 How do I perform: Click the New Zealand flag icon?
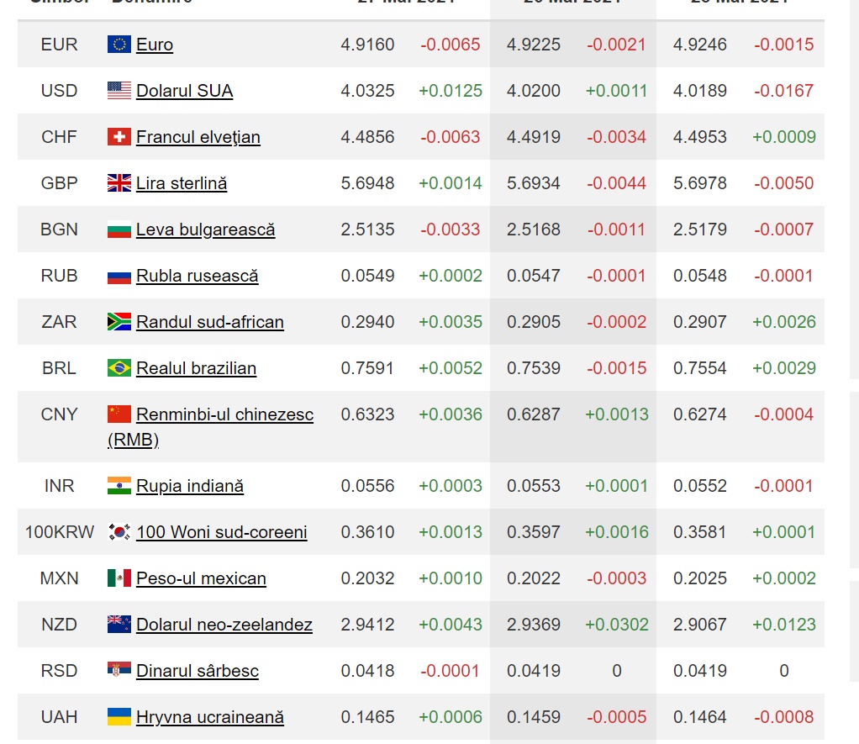pyautogui.click(x=119, y=624)
